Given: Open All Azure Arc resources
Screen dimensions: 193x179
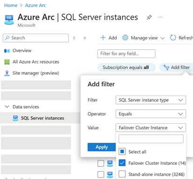Looking at the screenshot, I should (x=36, y=62).
